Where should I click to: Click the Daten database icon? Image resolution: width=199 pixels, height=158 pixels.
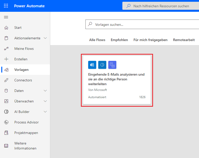tap(6, 91)
